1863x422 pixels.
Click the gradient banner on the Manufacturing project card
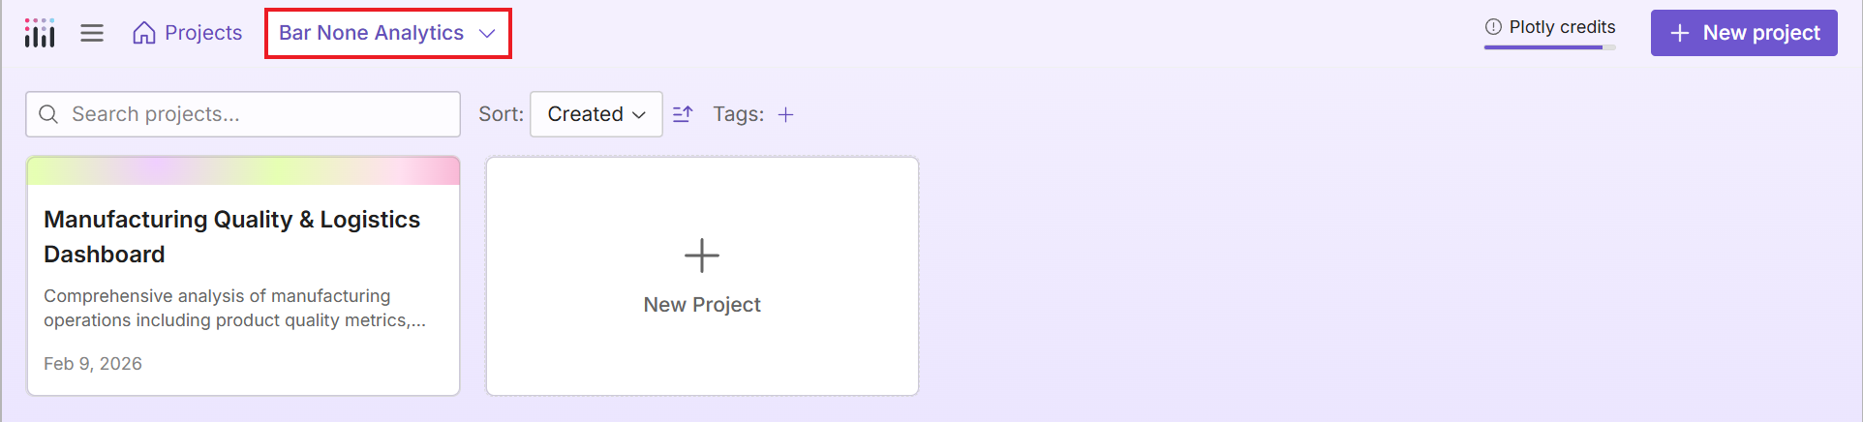pyautogui.click(x=243, y=171)
